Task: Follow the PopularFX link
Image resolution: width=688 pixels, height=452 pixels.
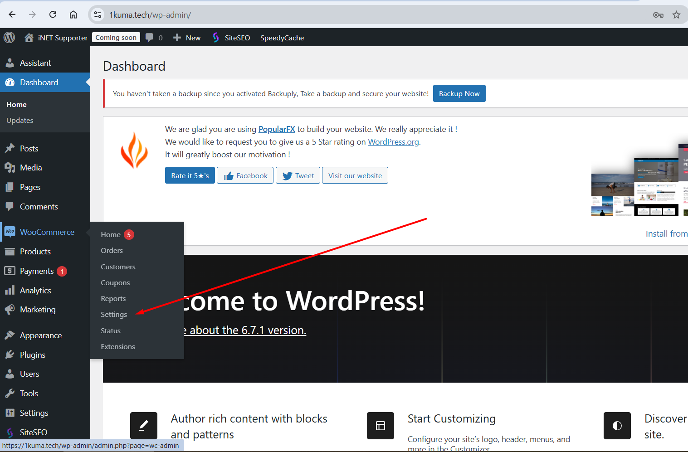Action: (277, 129)
